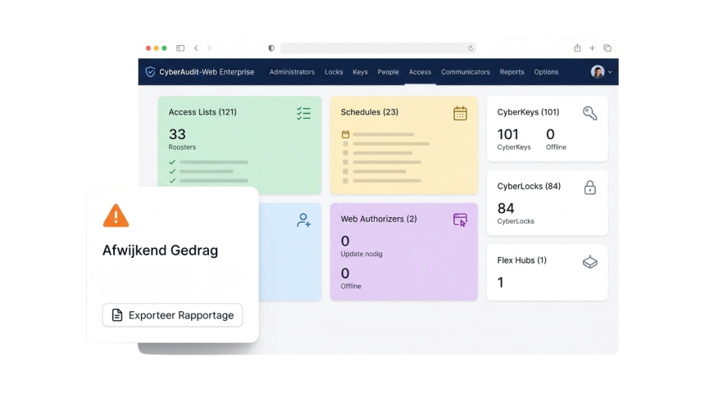Click the Exporteer Rapportage button
This screenshot has height=393, width=705.
tap(172, 315)
